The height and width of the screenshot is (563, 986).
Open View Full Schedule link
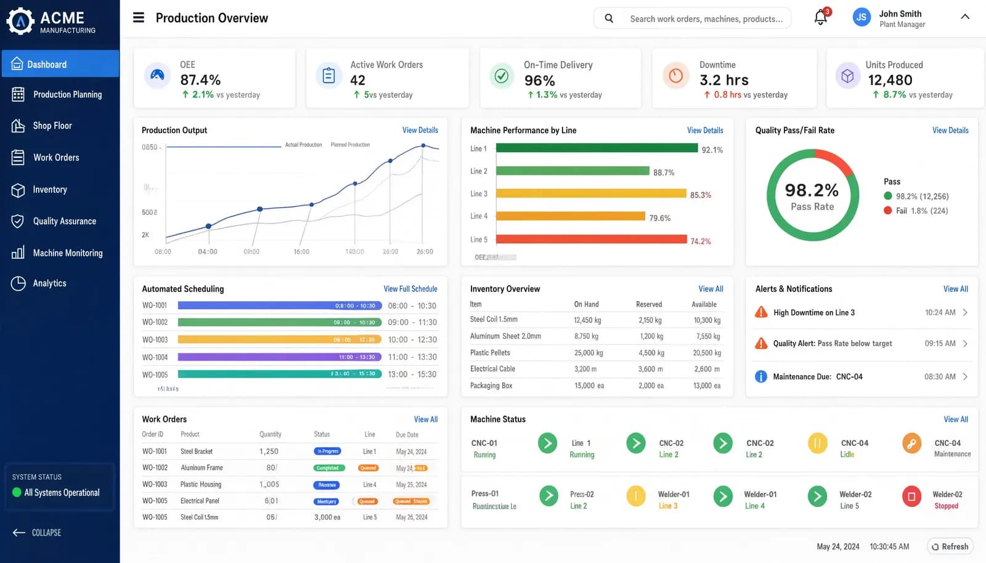point(410,289)
